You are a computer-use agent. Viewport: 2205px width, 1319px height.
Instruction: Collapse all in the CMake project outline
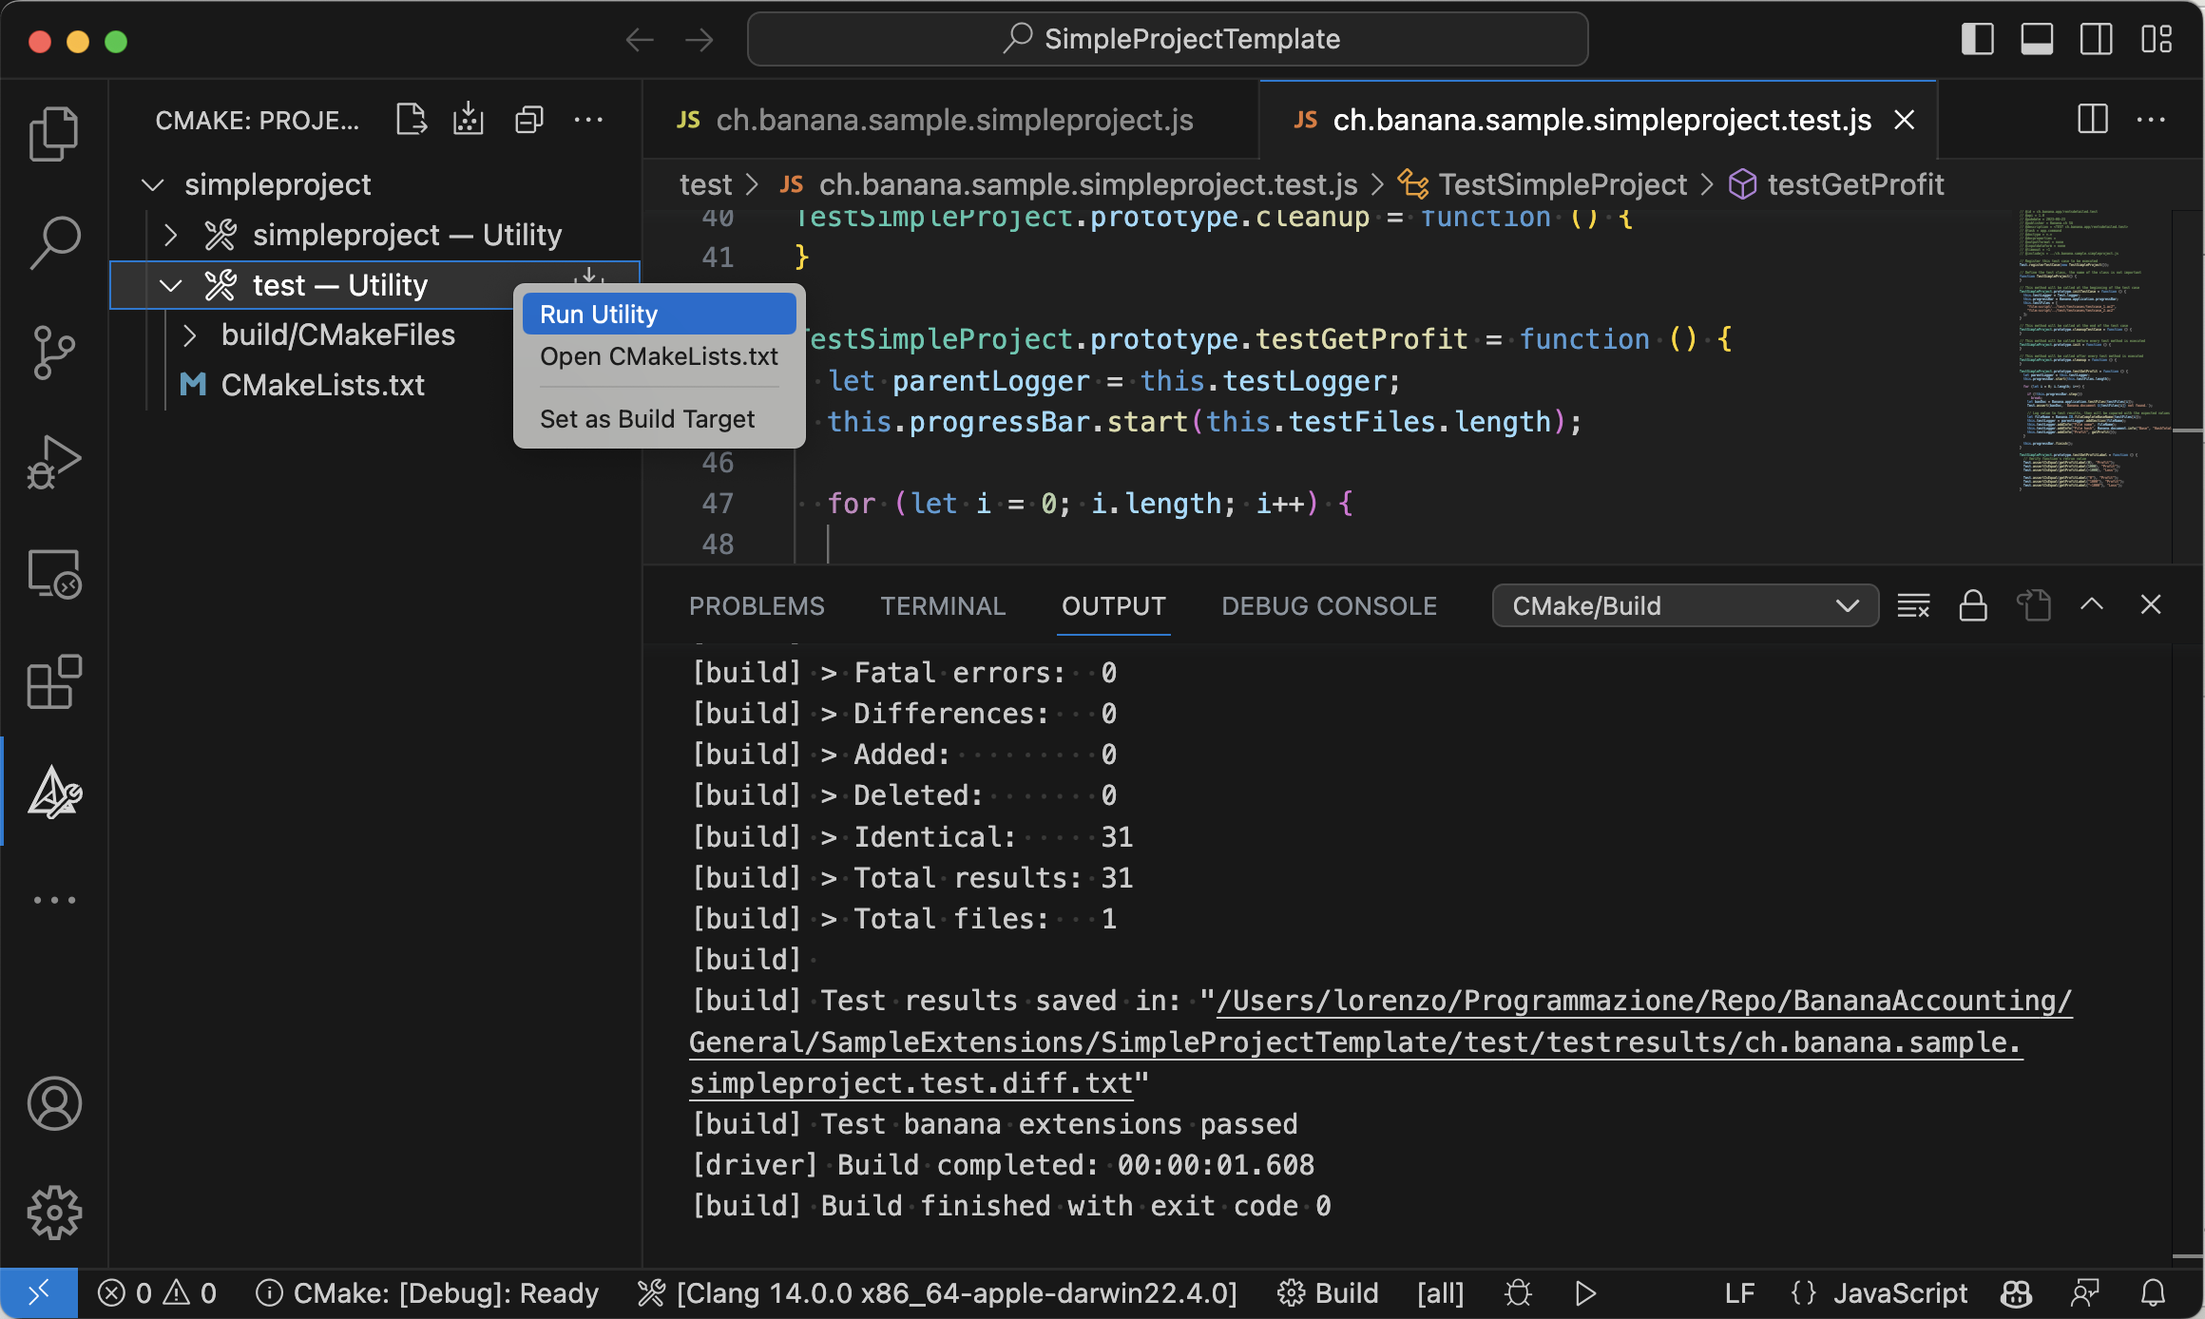click(529, 120)
